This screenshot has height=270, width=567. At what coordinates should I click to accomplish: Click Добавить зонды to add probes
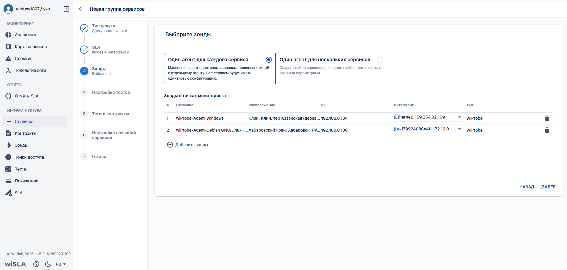click(188, 145)
